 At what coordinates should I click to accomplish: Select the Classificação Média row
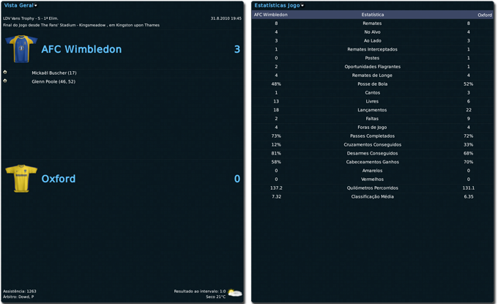[x=372, y=196]
